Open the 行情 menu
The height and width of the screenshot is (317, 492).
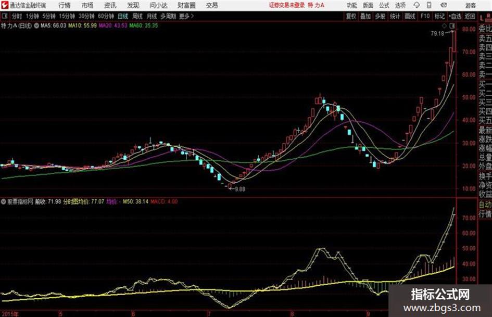click(x=65, y=5)
